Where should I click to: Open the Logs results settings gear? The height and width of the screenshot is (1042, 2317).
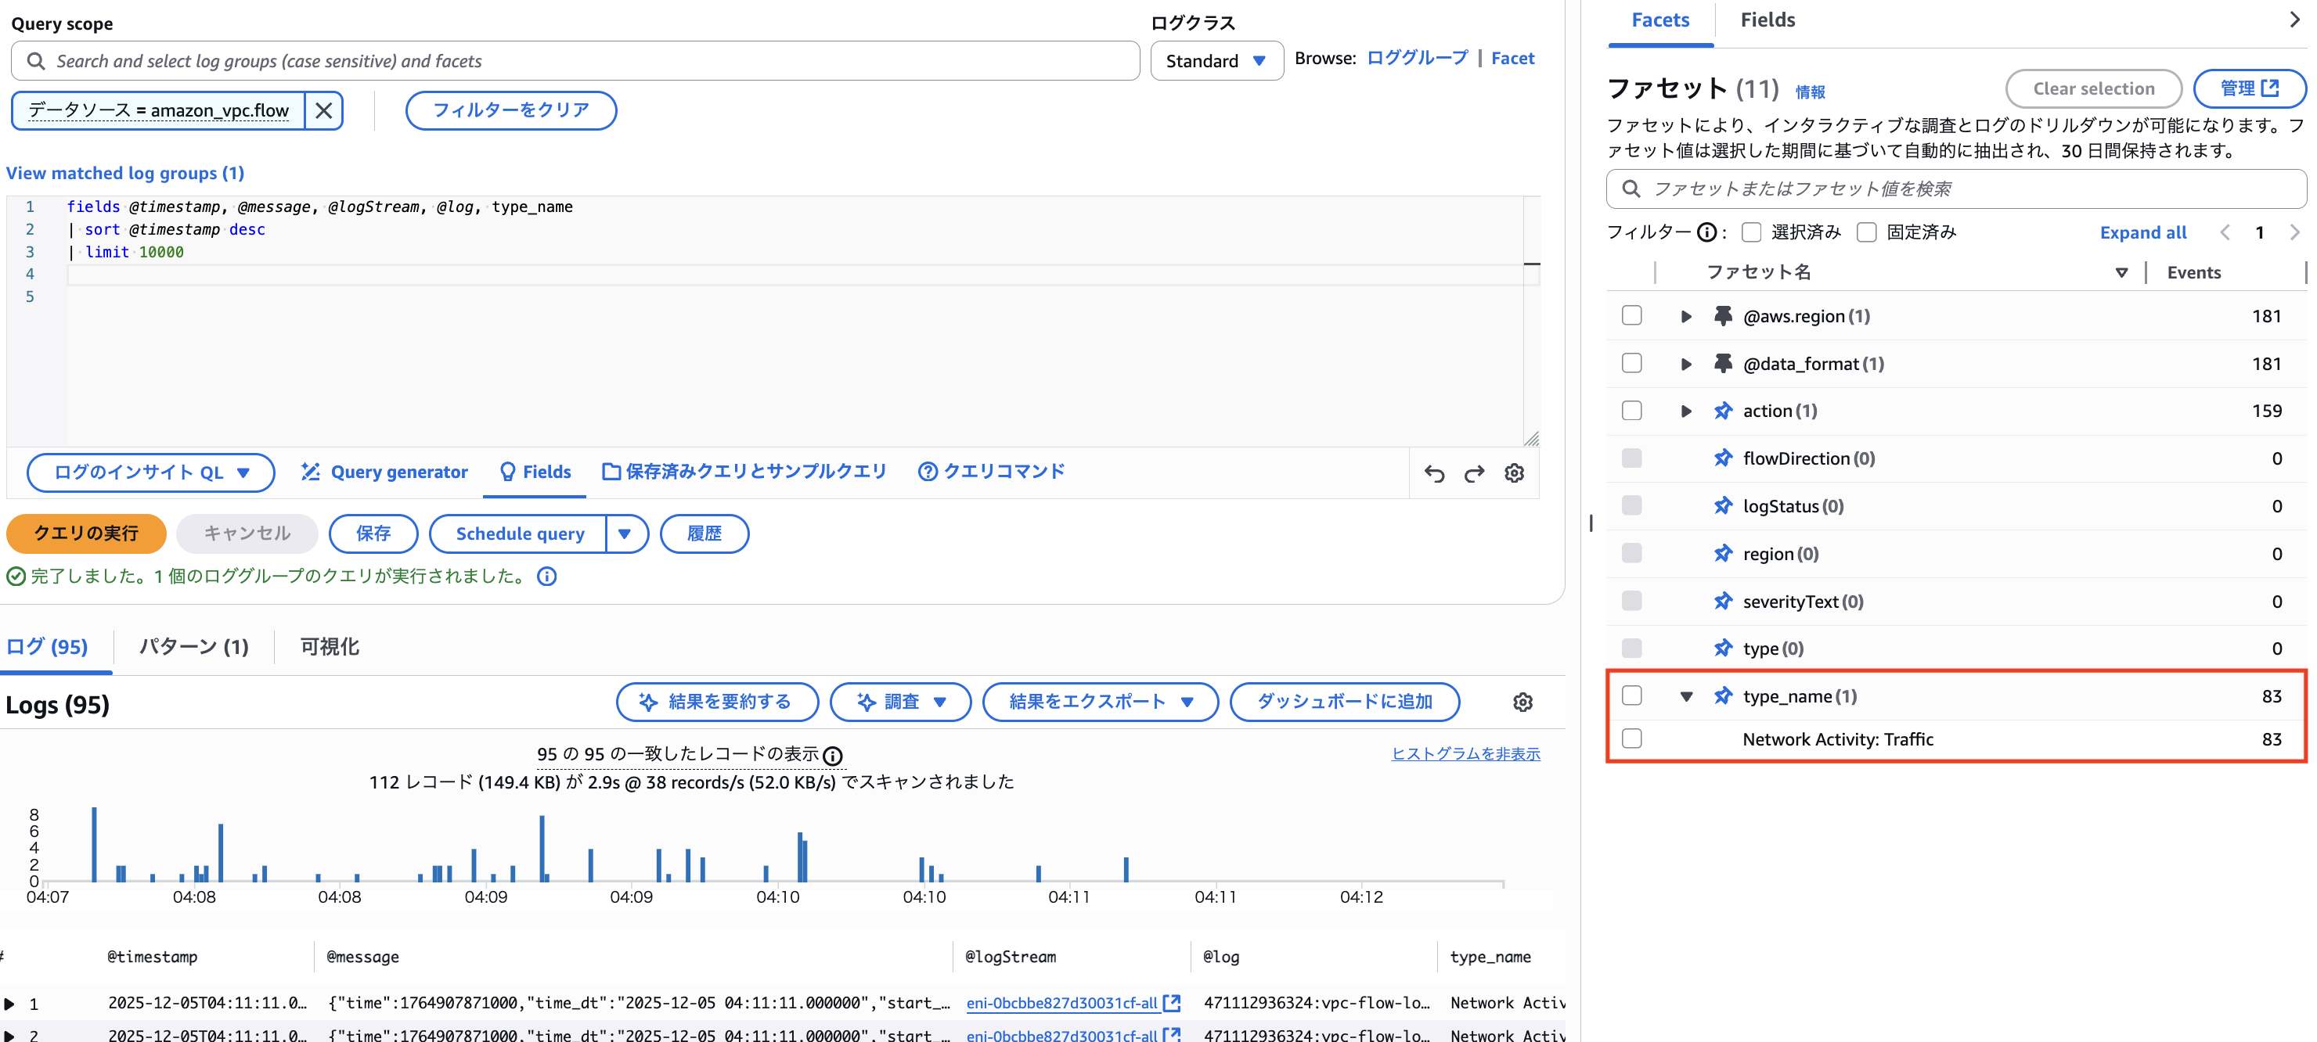[1522, 702]
